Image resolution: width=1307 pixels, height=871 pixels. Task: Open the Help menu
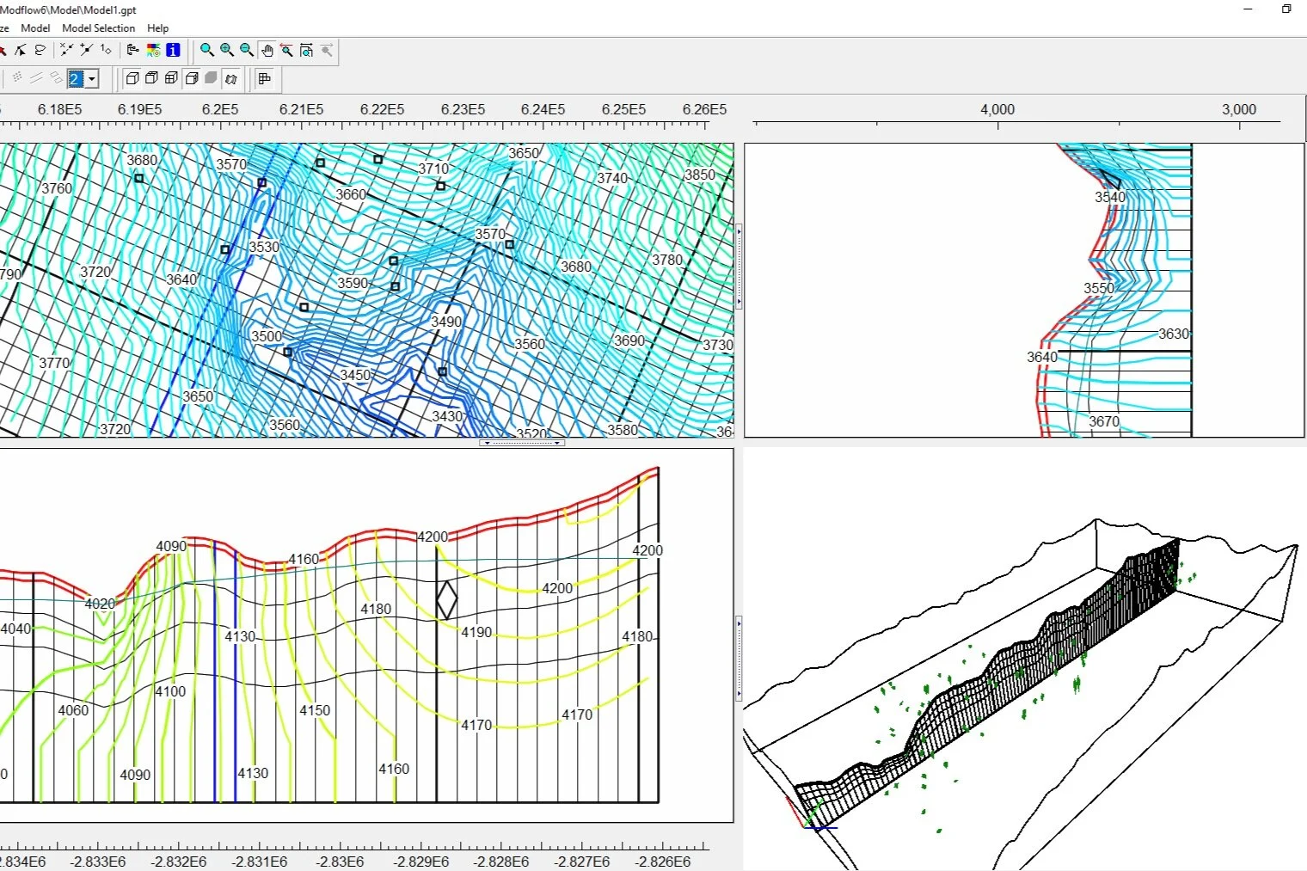tap(158, 28)
